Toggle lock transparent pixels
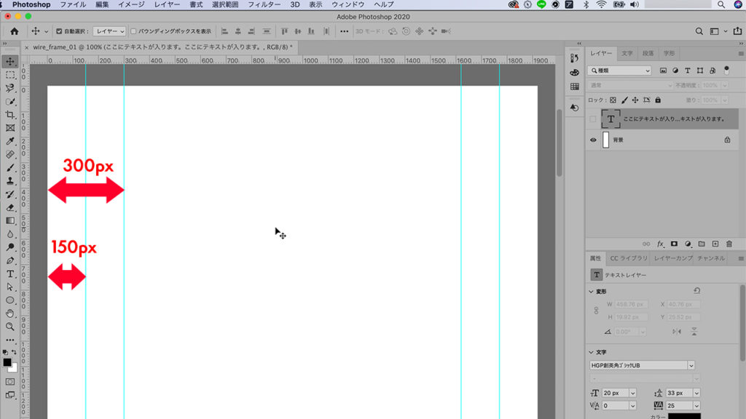 [613, 100]
